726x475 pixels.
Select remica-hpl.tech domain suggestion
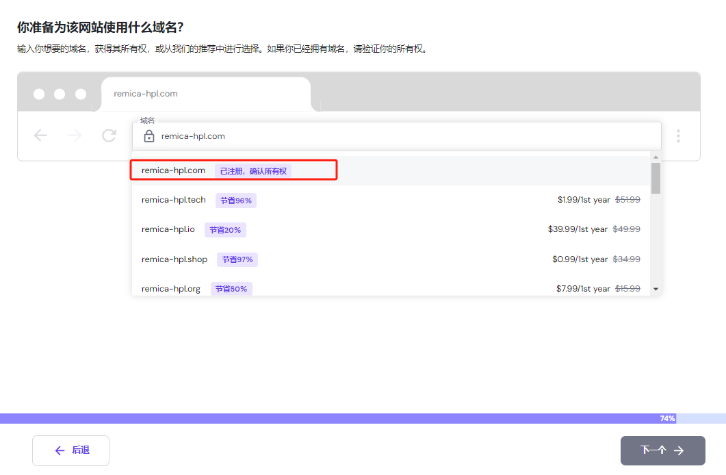tap(173, 200)
